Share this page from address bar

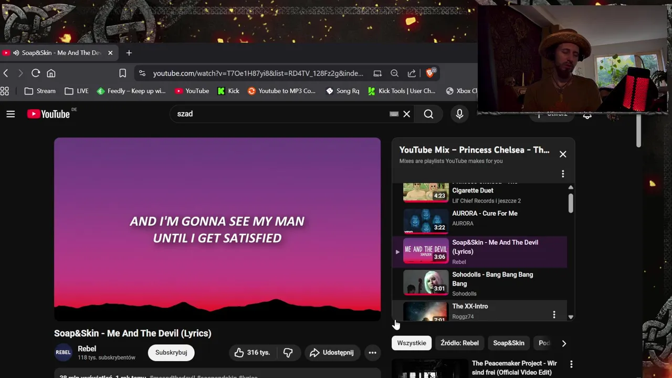click(412, 73)
